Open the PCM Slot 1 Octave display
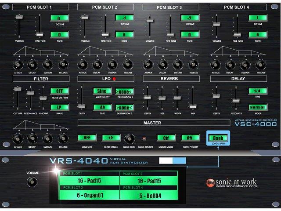This screenshot has width=281, height=211. [x=60, y=18]
